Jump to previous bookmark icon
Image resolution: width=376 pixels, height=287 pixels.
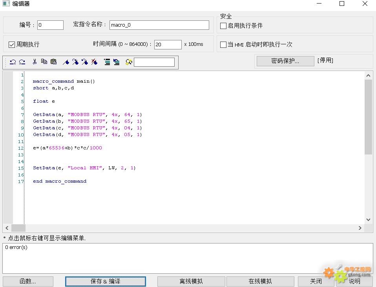click(x=85, y=62)
